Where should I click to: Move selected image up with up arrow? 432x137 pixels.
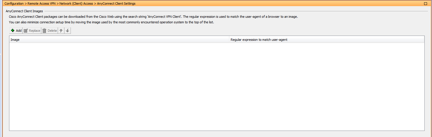[61, 31]
